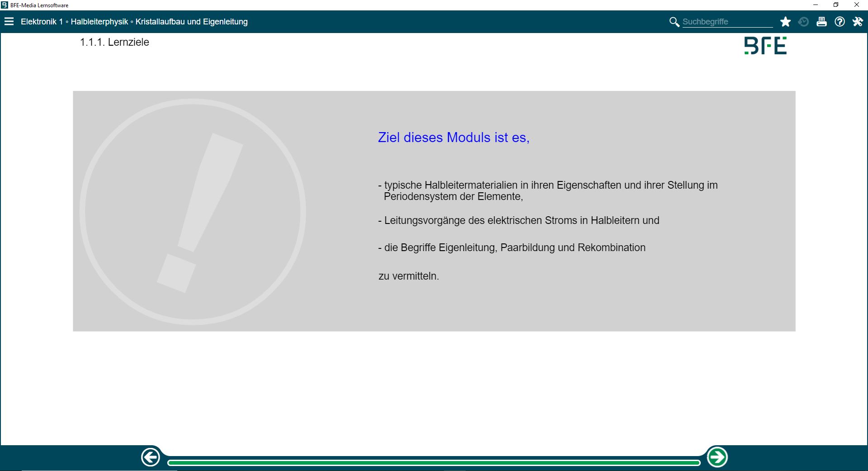Click the green progress bar at bottom
The width and height of the screenshot is (868, 471).
coord(434,463)
